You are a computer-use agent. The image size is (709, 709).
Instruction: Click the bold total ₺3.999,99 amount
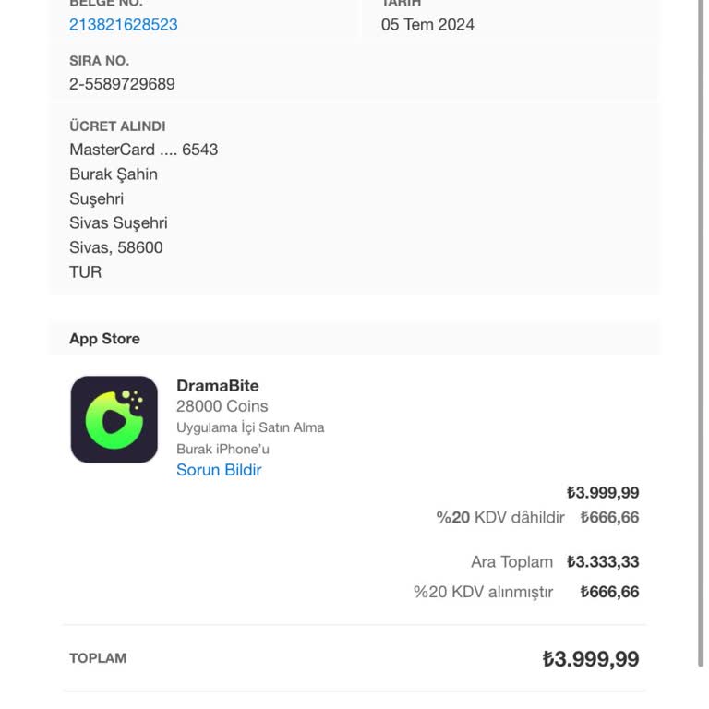591,659
